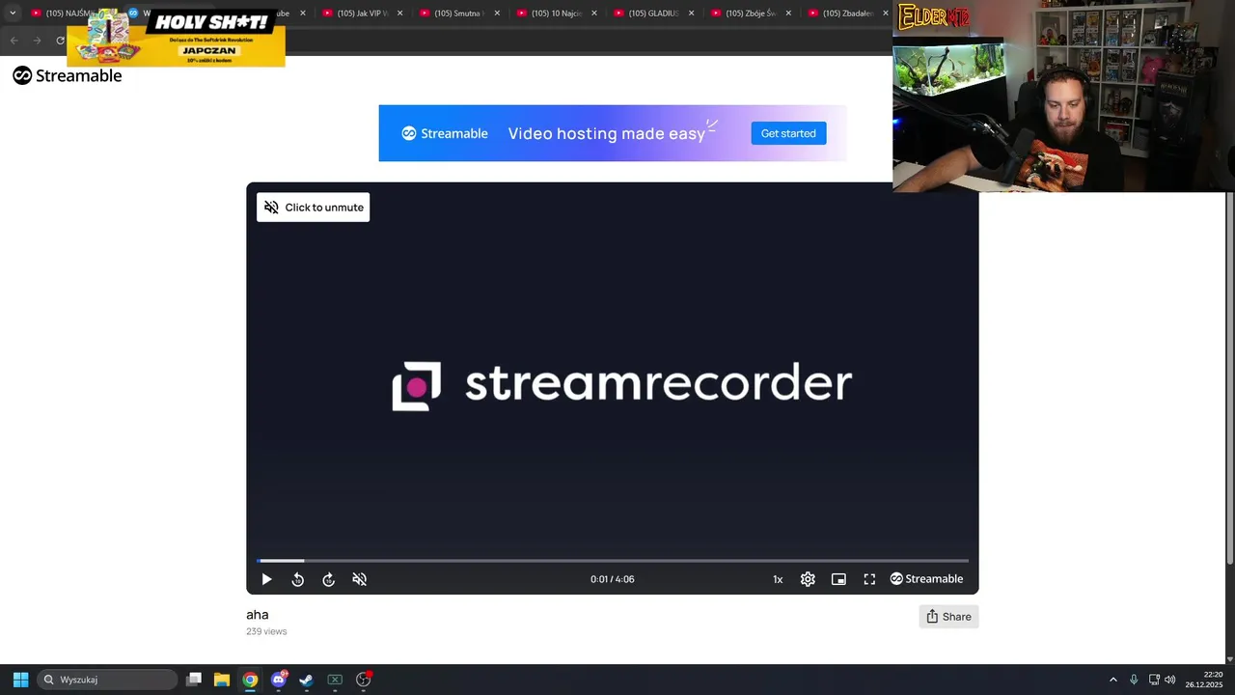Click the Wyszukaj taskbar search box
Image resolution: width=1235 pixels, height=695 pixels.
[x=107, y=680]
